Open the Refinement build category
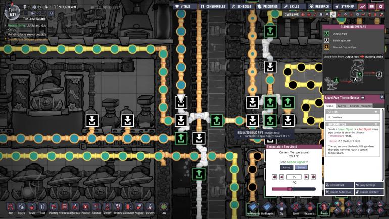Viewport: 389px width, 219px height. click(75, 208)
